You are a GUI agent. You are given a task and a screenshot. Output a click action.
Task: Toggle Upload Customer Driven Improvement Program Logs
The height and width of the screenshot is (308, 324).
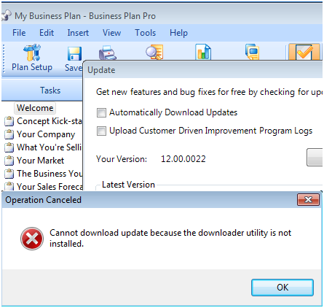pos(101,131)
